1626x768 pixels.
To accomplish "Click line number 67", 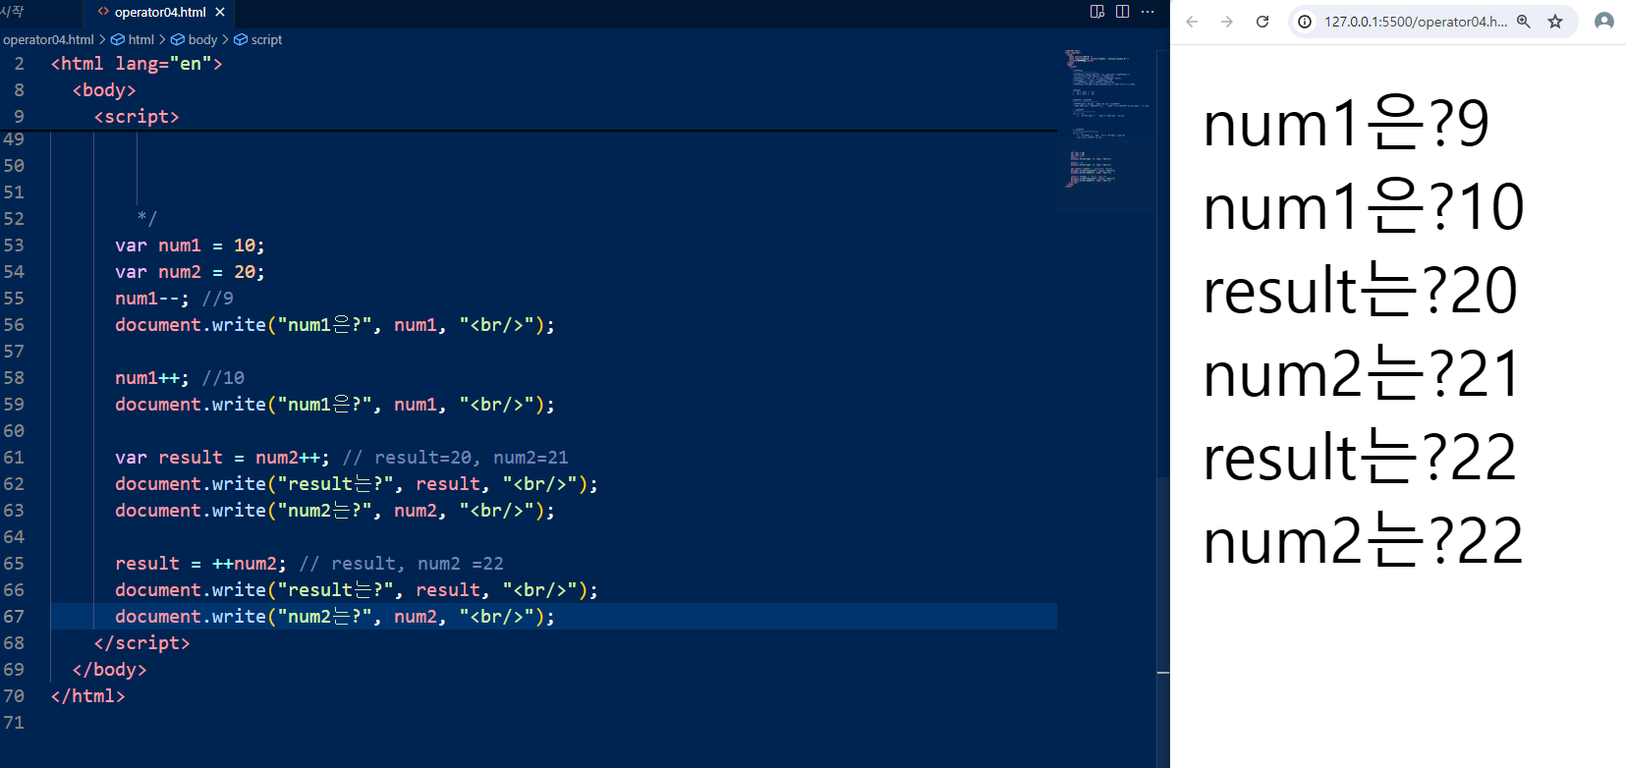I will pos(14,617).
